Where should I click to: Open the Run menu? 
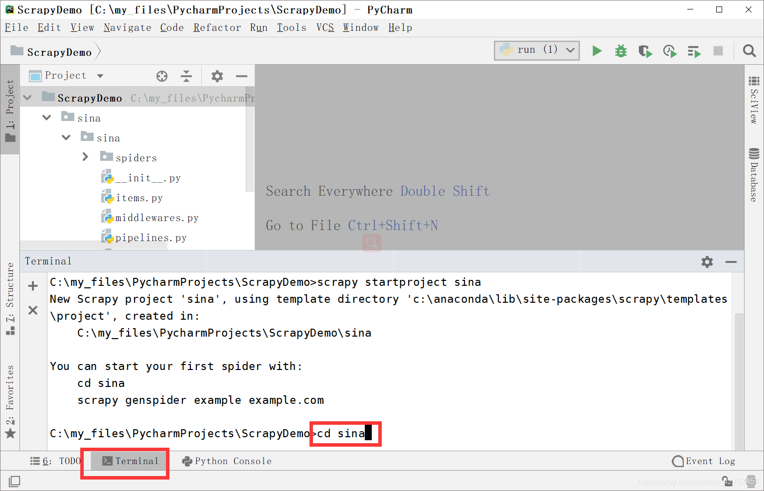pyautogui.click(x=259, y=27)
